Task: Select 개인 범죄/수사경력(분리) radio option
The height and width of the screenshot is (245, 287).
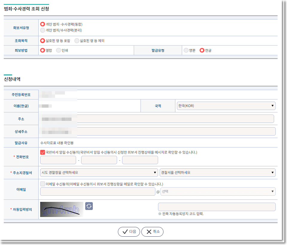Action: pos(42,30)
